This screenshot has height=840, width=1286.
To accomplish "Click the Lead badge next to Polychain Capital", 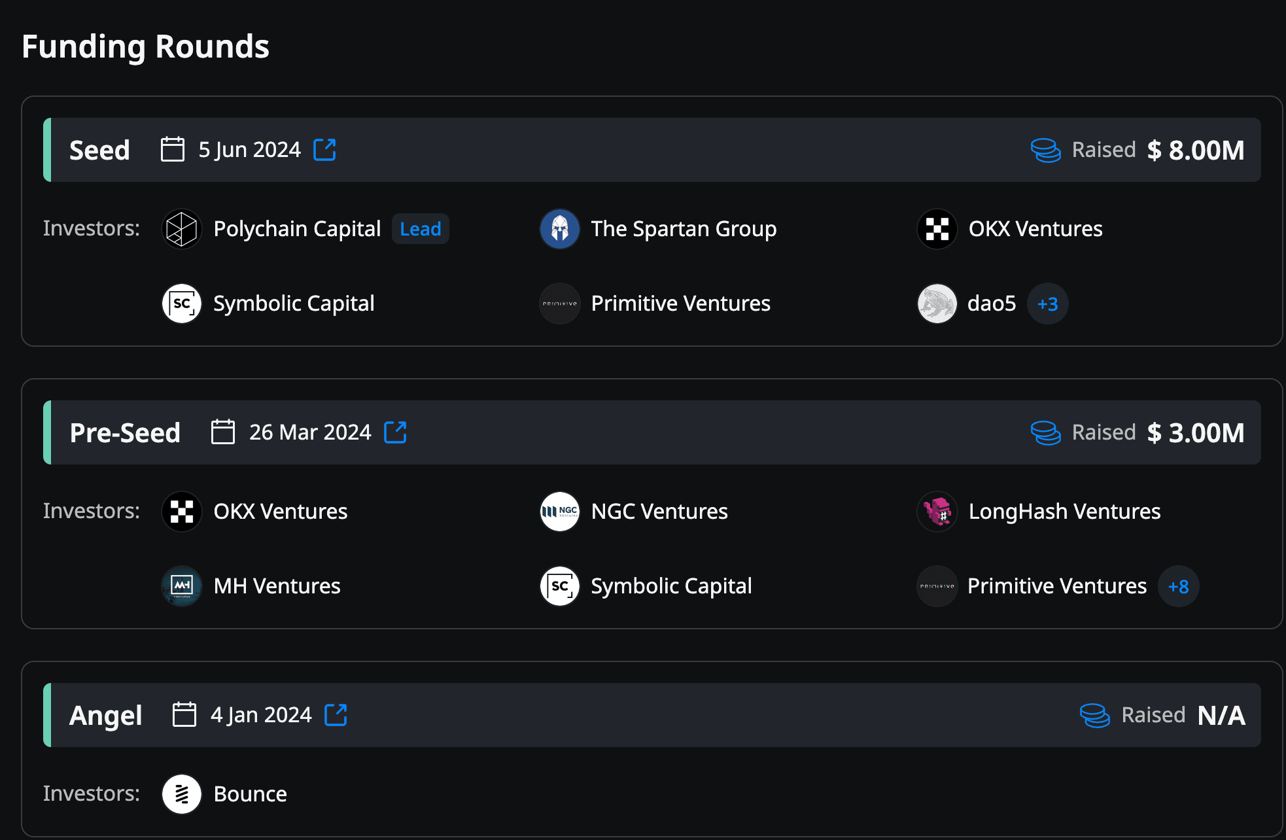I will [x=421, y=229].
